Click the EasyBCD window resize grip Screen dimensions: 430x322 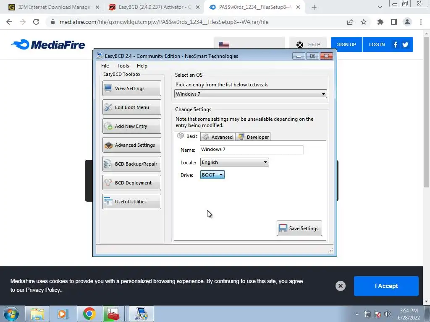(x=330, y=251)
